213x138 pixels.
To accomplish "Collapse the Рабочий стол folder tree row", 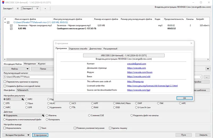I will coord(5,22).
